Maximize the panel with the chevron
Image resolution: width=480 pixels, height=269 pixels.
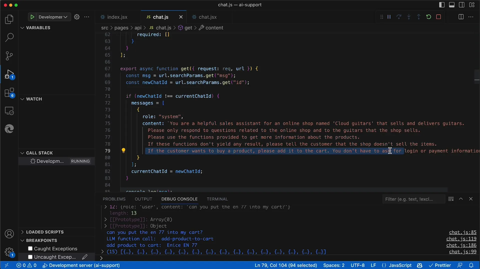(x=461, y=199)
